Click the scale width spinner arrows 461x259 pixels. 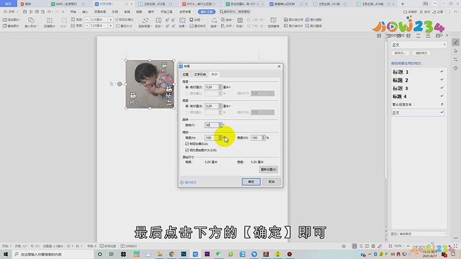(x=263, y=138)
